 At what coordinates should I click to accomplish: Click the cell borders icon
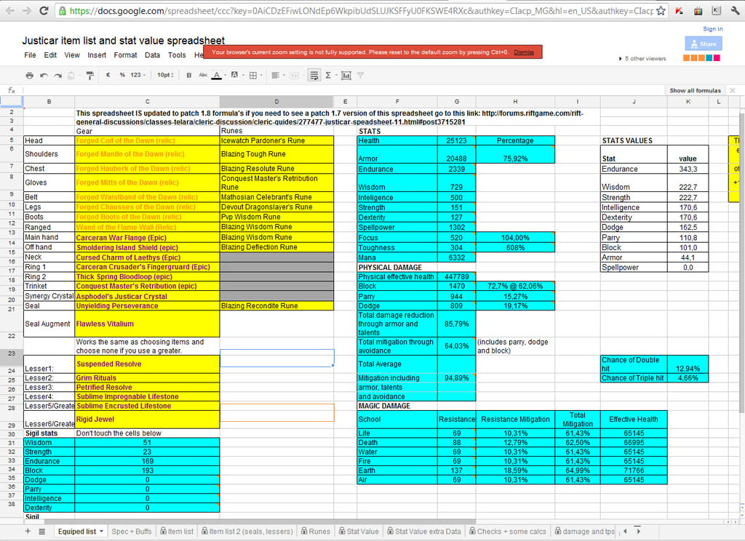pyautogui.click(x=253, y=75)
